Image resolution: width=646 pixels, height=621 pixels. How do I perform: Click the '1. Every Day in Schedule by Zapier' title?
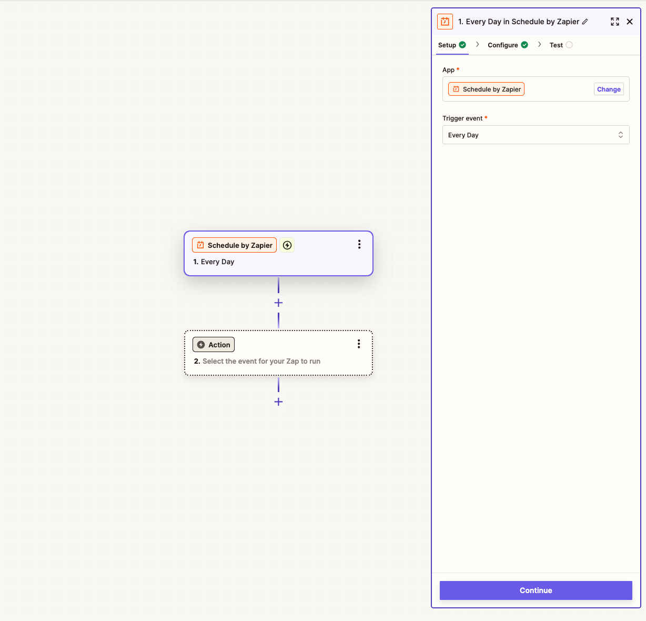point(519,22)
